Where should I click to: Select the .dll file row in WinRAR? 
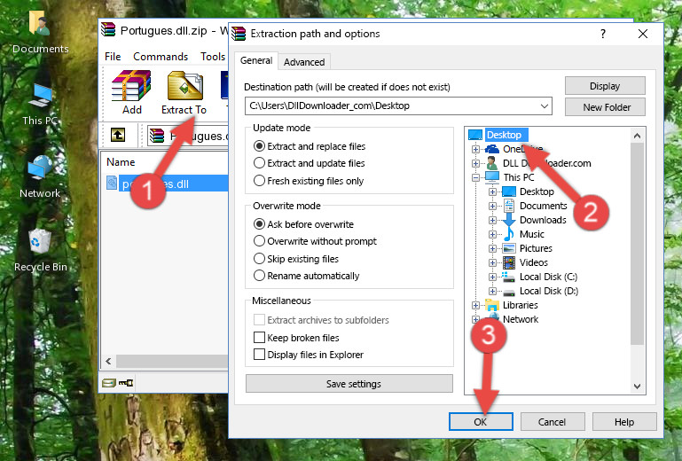tap(167, 184)
